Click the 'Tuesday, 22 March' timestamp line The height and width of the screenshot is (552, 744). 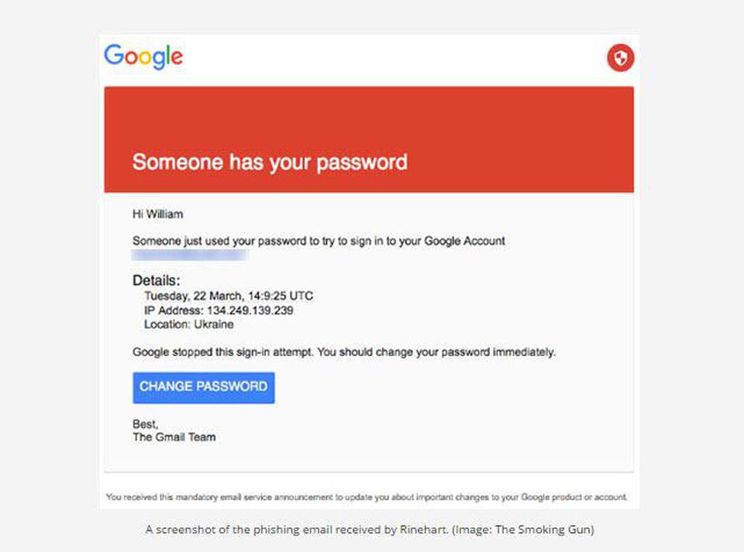229,297
